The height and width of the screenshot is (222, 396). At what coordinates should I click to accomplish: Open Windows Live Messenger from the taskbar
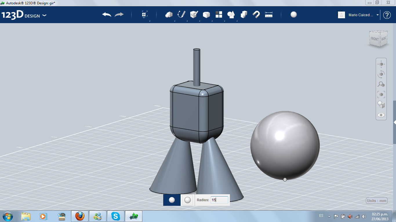pyautogui.click(x=98, y=216)
